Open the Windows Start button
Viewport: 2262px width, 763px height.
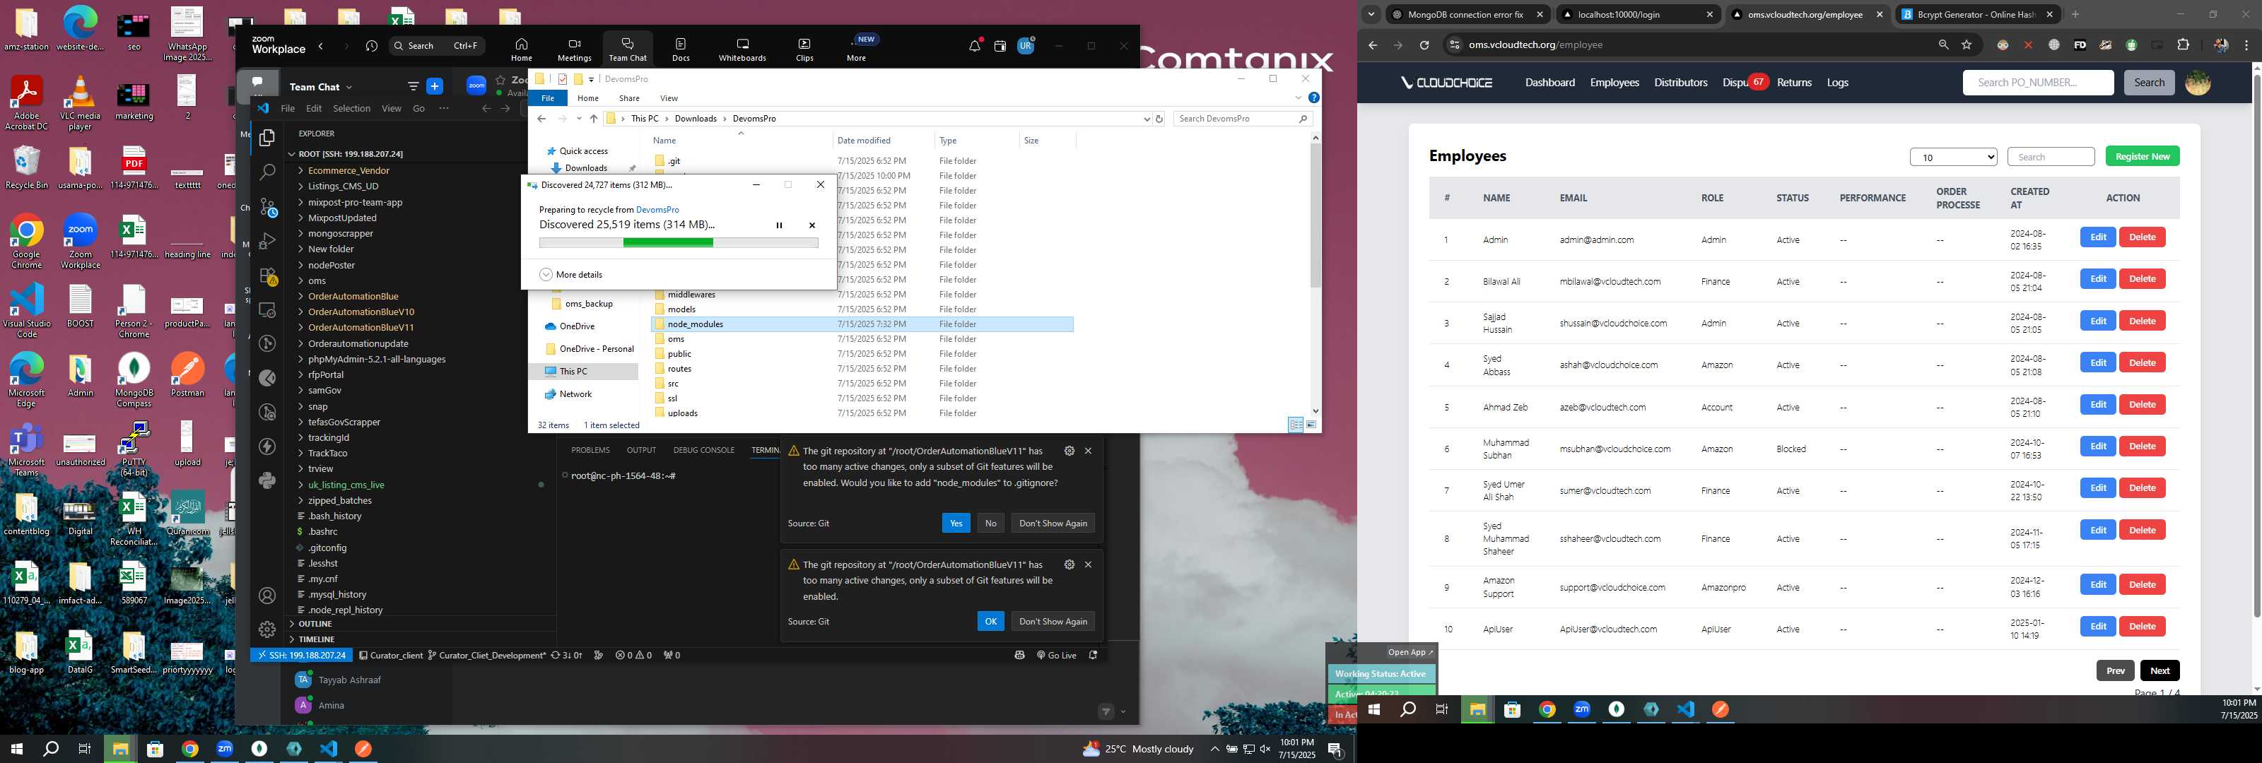[x=16, y=749]
